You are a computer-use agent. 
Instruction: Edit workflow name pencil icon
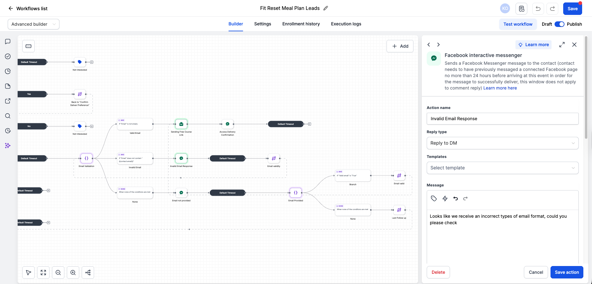click(x=326, y=8)
